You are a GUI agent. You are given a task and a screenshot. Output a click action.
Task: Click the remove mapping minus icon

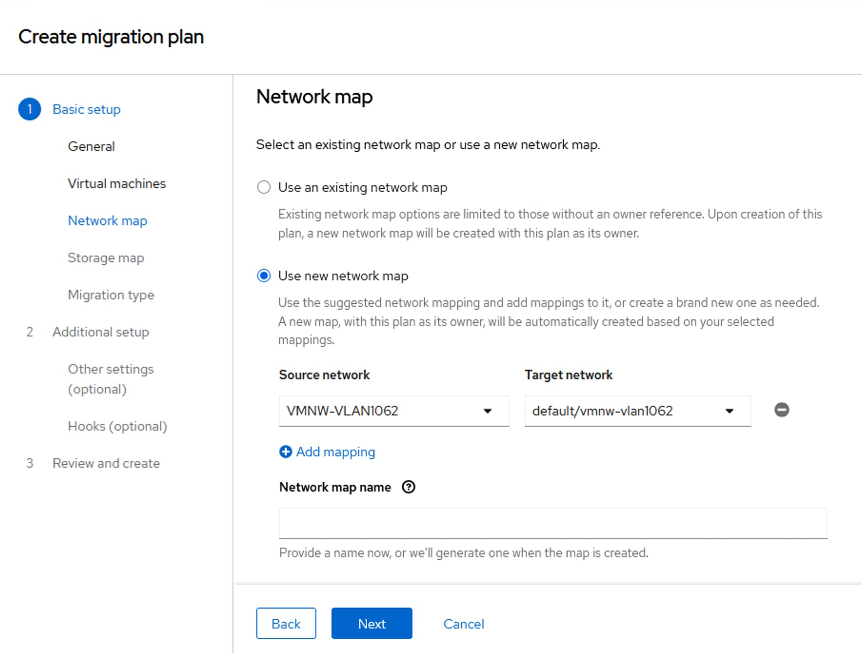tap(782, 410)
